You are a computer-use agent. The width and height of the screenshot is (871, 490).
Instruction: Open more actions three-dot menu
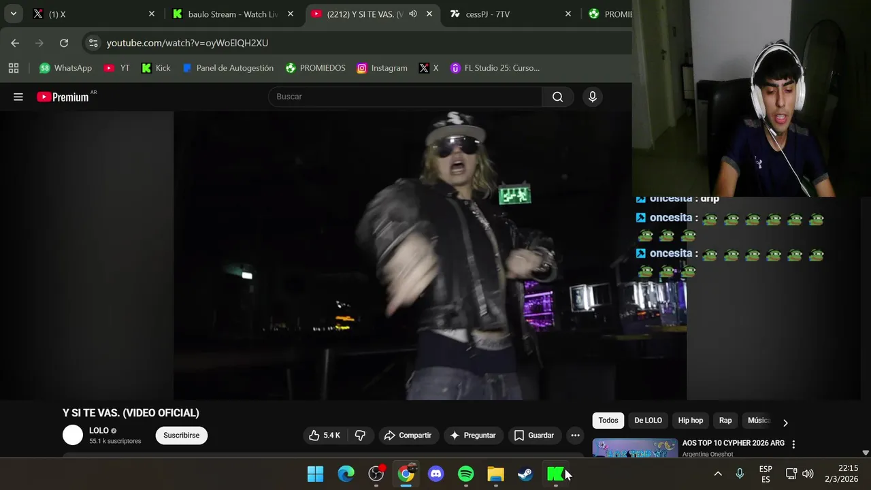click(x=575, y=436)
